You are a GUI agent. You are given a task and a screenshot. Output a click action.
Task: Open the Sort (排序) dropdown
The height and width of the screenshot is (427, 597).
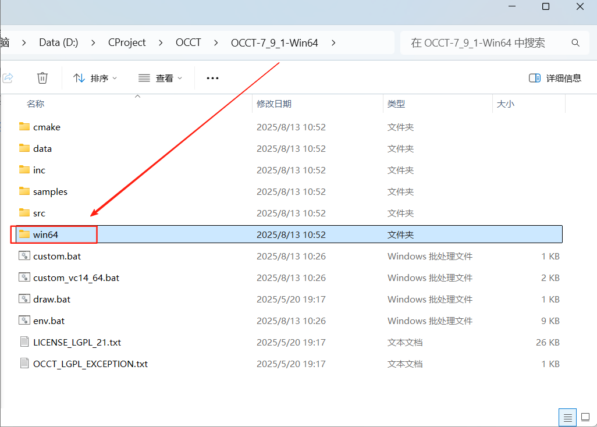(95, 78)
